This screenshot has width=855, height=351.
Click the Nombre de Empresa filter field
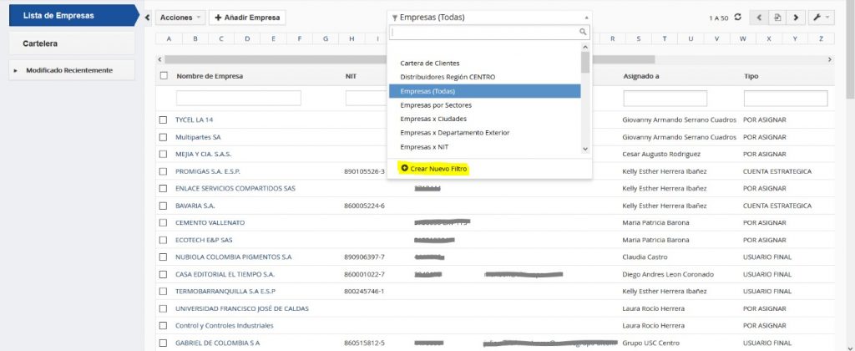pyautogui.click(x=238, y=99)
